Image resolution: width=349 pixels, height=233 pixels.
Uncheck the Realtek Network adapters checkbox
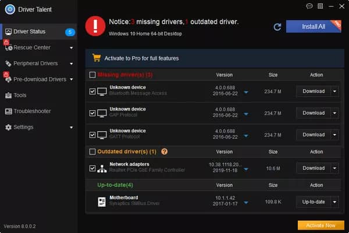coord(92,168)
